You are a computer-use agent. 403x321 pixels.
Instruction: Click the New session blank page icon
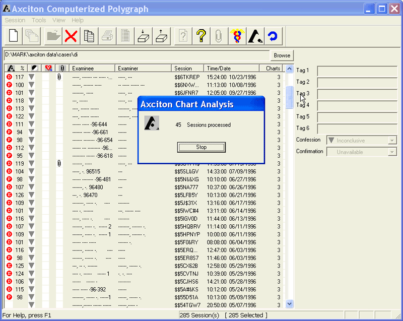[x=14, y=36]
